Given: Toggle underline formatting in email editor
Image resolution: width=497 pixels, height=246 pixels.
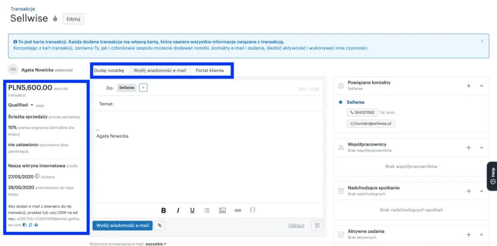Looking at the screenshot, I should [192, 210].
